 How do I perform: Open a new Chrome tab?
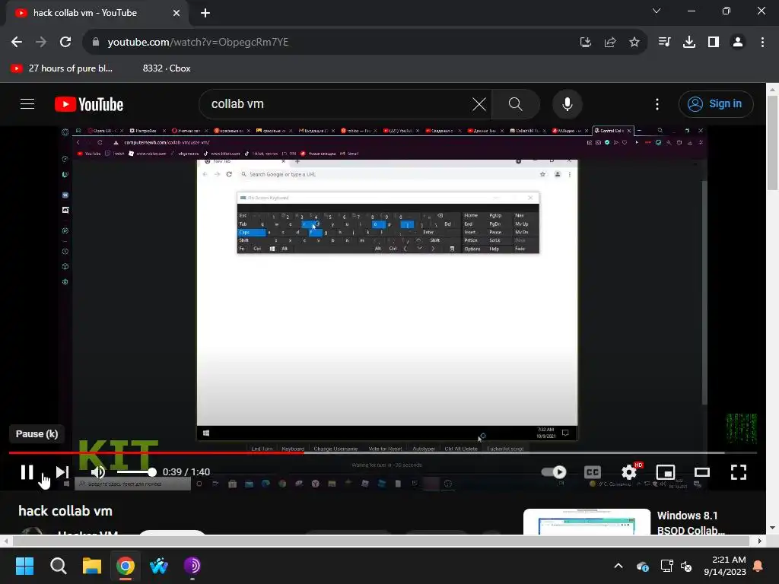[x=205, y=13]
